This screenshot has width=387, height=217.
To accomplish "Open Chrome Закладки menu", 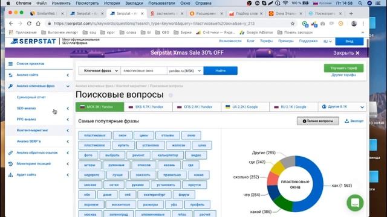I will 134,3.
